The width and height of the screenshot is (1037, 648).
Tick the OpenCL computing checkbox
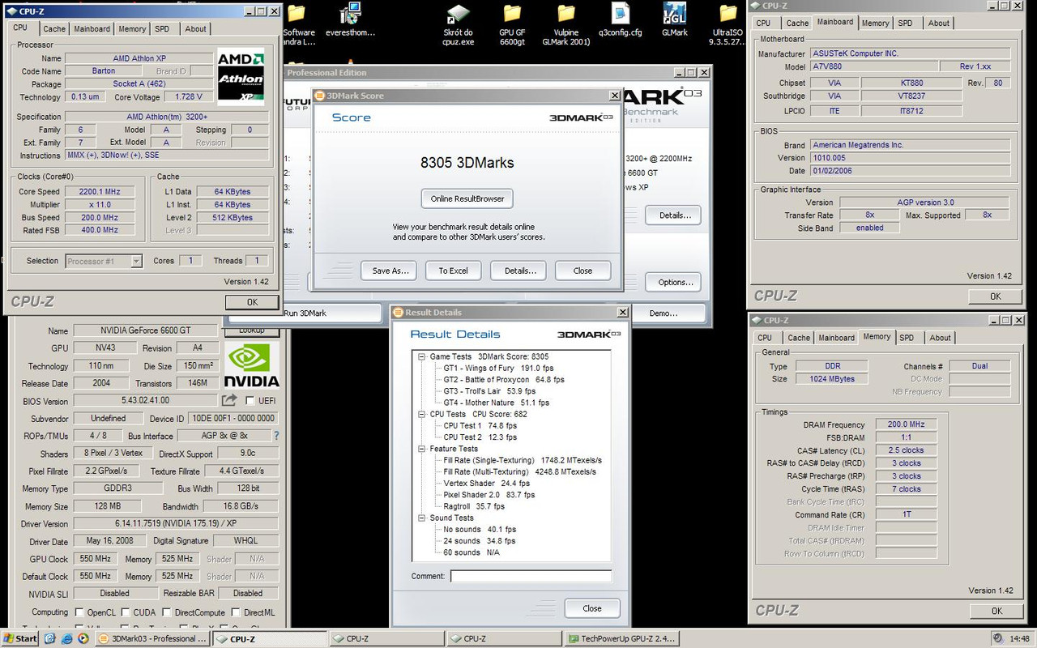[x=79, y=613]
